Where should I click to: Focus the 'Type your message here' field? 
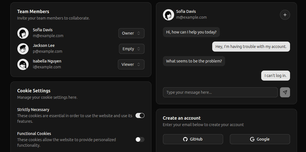coord(220,92)
